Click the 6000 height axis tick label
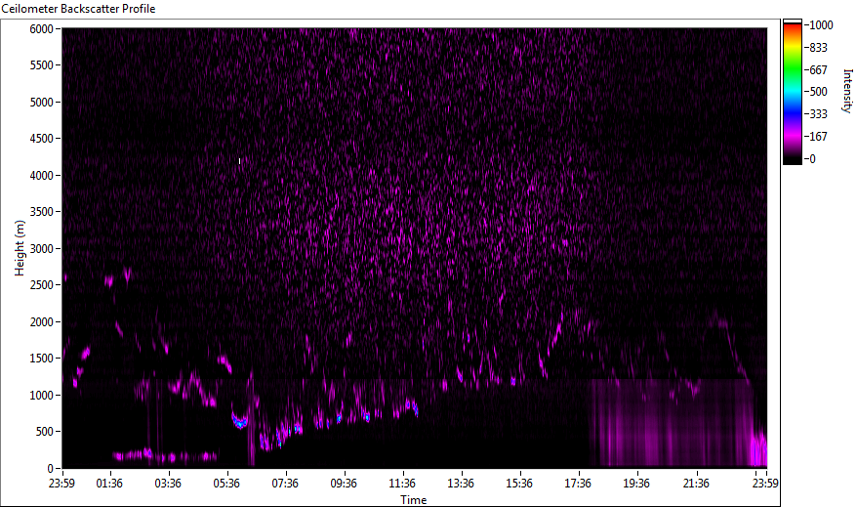Viewport: 857px width, 507px height. [x=42, y=29]
